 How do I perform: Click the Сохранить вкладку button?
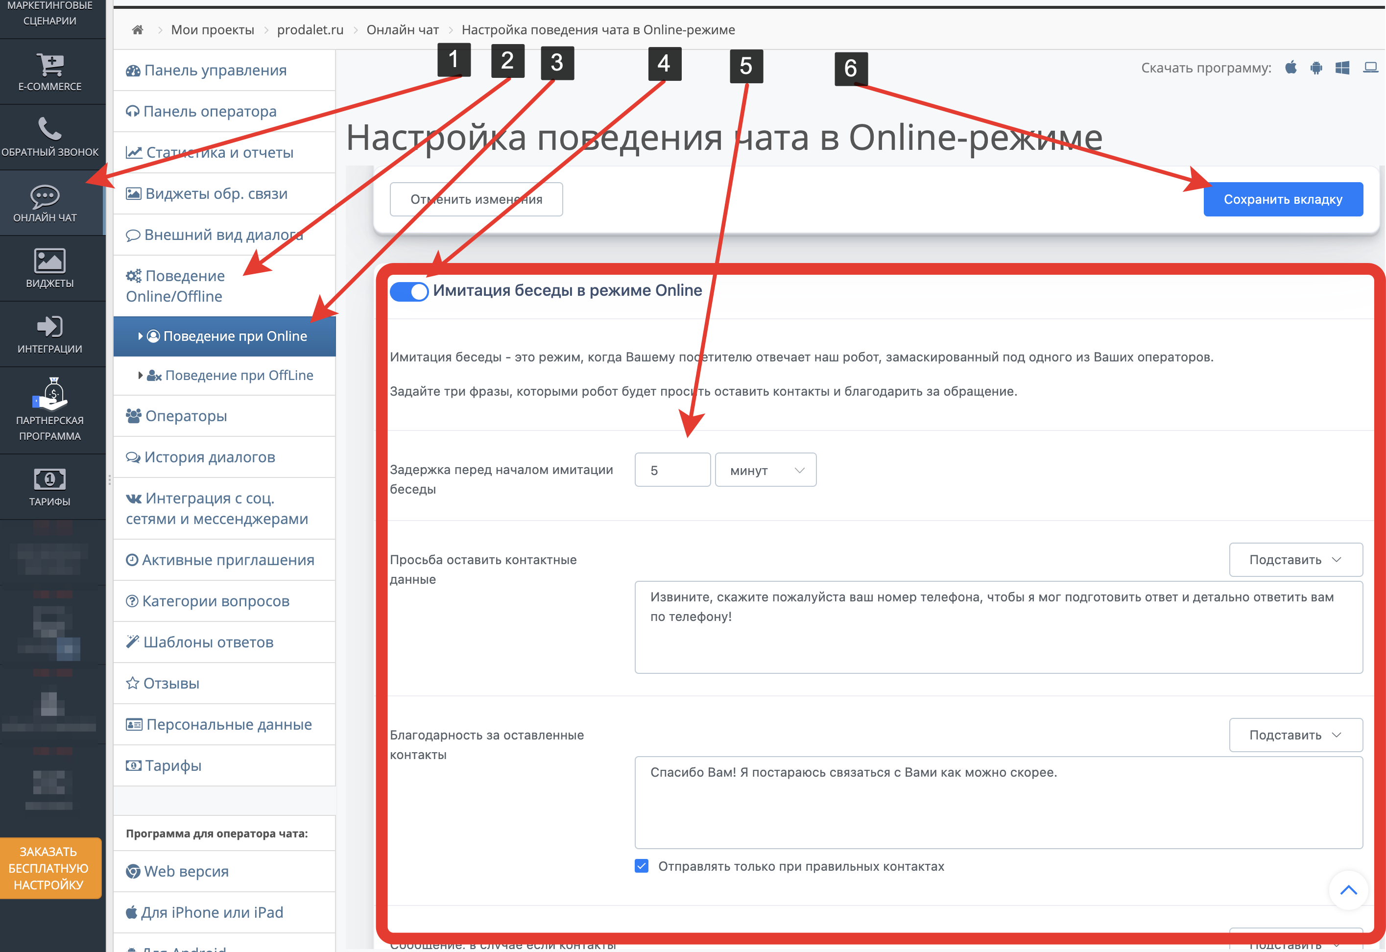1283,199
